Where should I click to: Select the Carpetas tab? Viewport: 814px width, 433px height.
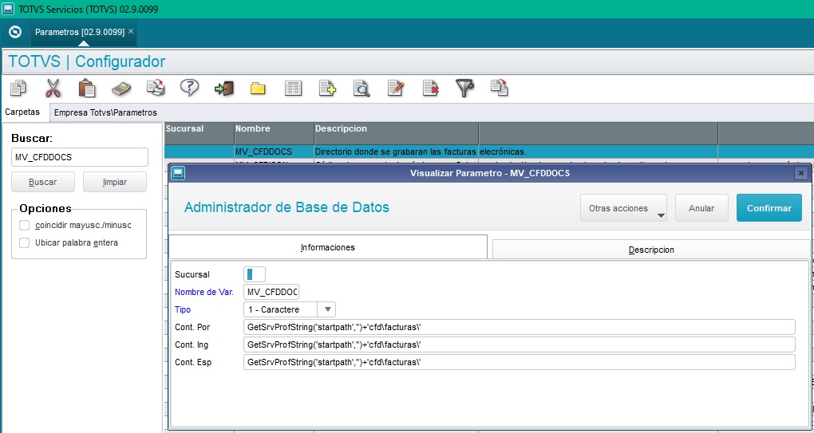pos(25,112)
